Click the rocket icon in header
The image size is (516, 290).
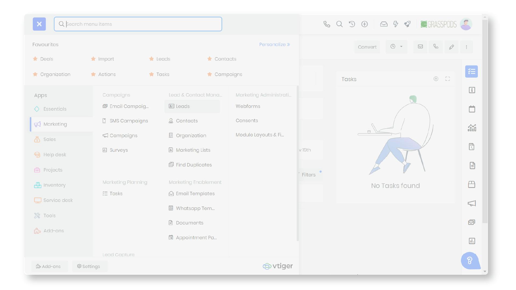(407, 24)
